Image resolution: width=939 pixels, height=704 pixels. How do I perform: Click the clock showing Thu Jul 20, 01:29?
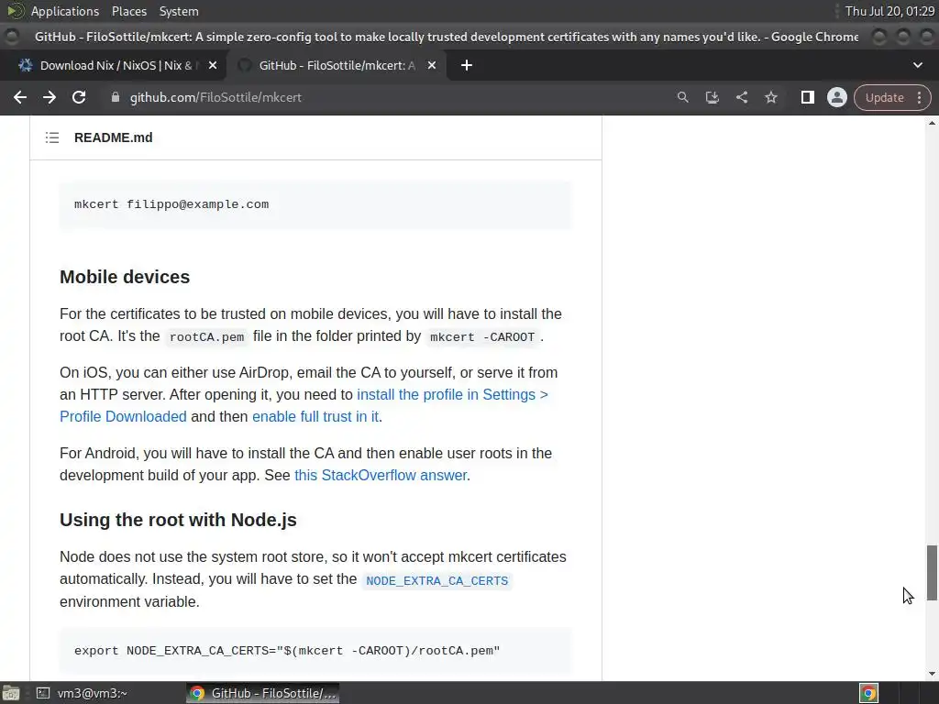(x=889, y=11)
